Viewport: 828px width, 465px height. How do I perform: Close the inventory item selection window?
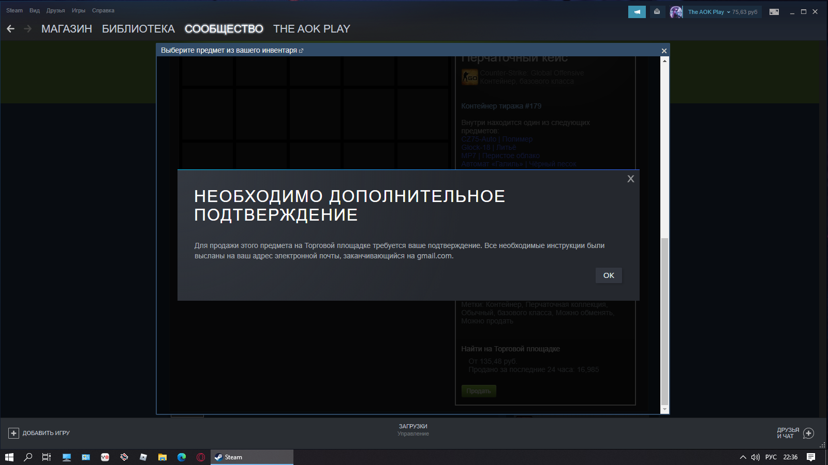tap(664, 51)
